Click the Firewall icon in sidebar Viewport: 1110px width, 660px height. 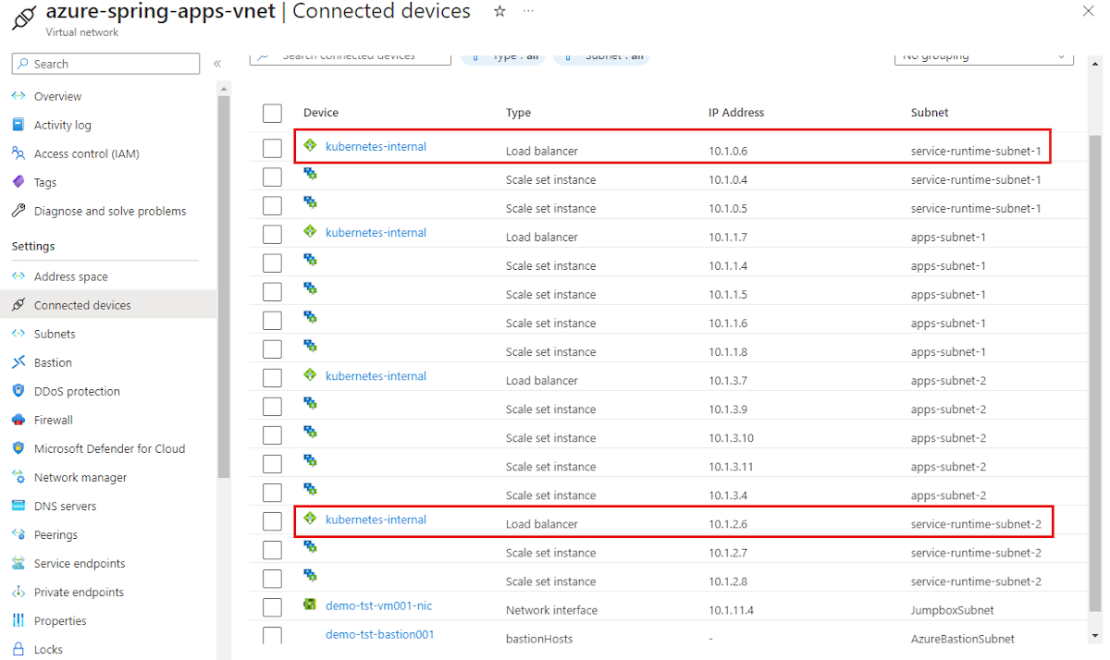[18, 420]
